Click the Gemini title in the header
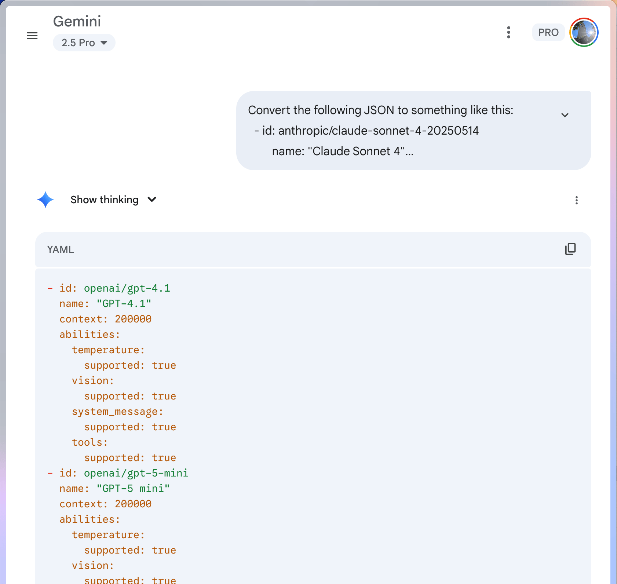Image resolution: width=617 pixels, height=584 pixels. click(x=77, y=21)
